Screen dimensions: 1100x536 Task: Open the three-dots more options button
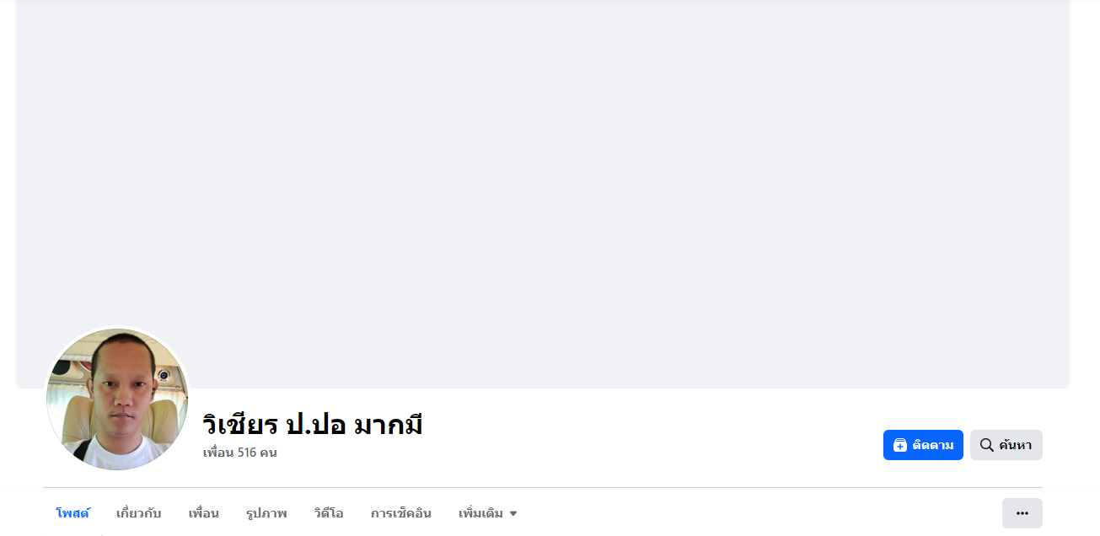1022,513
